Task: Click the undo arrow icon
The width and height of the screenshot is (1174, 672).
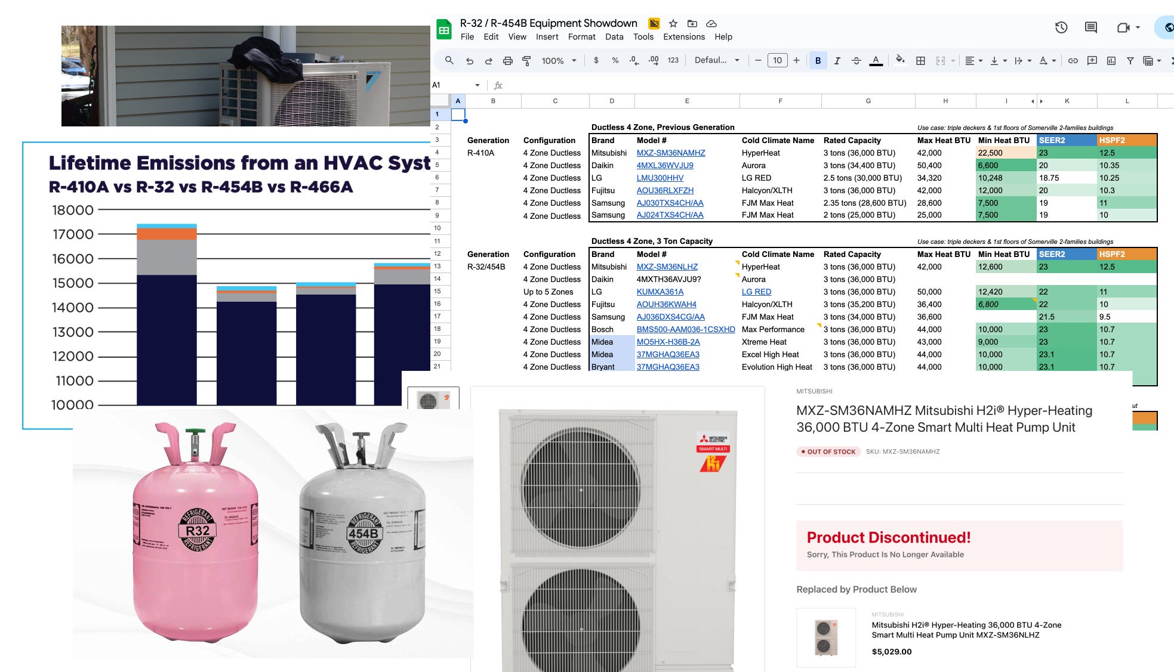Action: point(470,60)
